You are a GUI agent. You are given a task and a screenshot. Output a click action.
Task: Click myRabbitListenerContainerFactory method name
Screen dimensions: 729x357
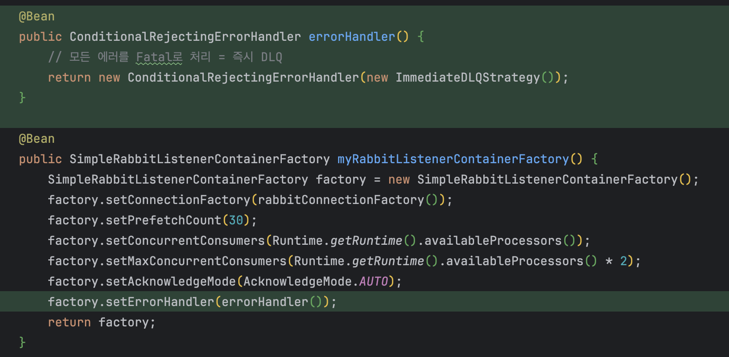click(x=453, y=159)
